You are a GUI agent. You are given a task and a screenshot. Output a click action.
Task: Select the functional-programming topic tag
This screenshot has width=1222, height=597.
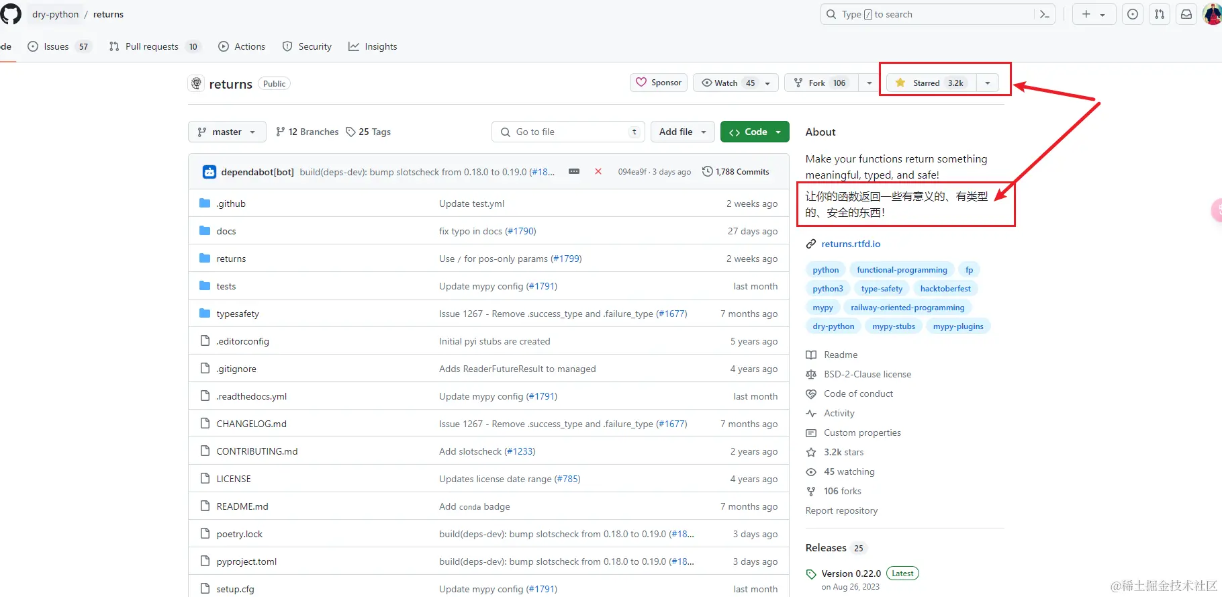point(902,270)
